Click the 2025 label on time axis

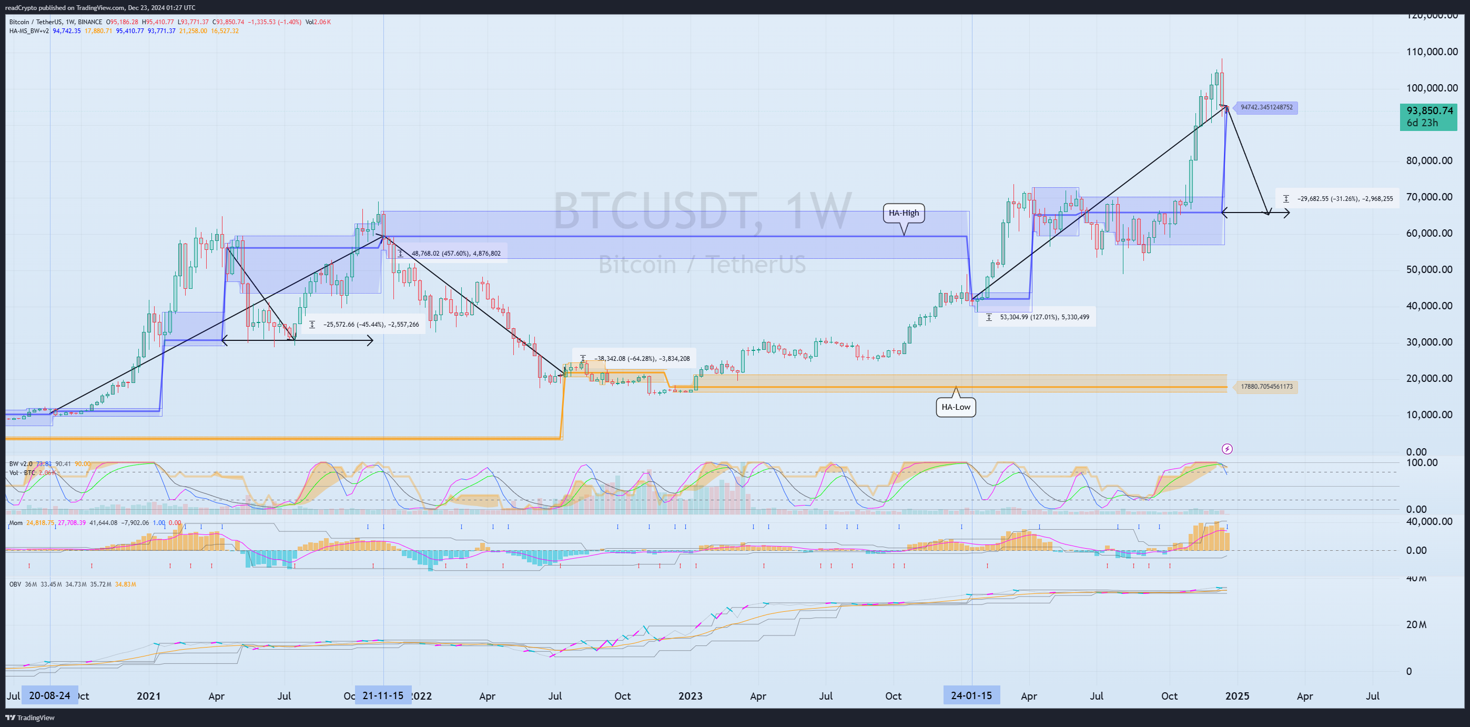point(1237,696)
